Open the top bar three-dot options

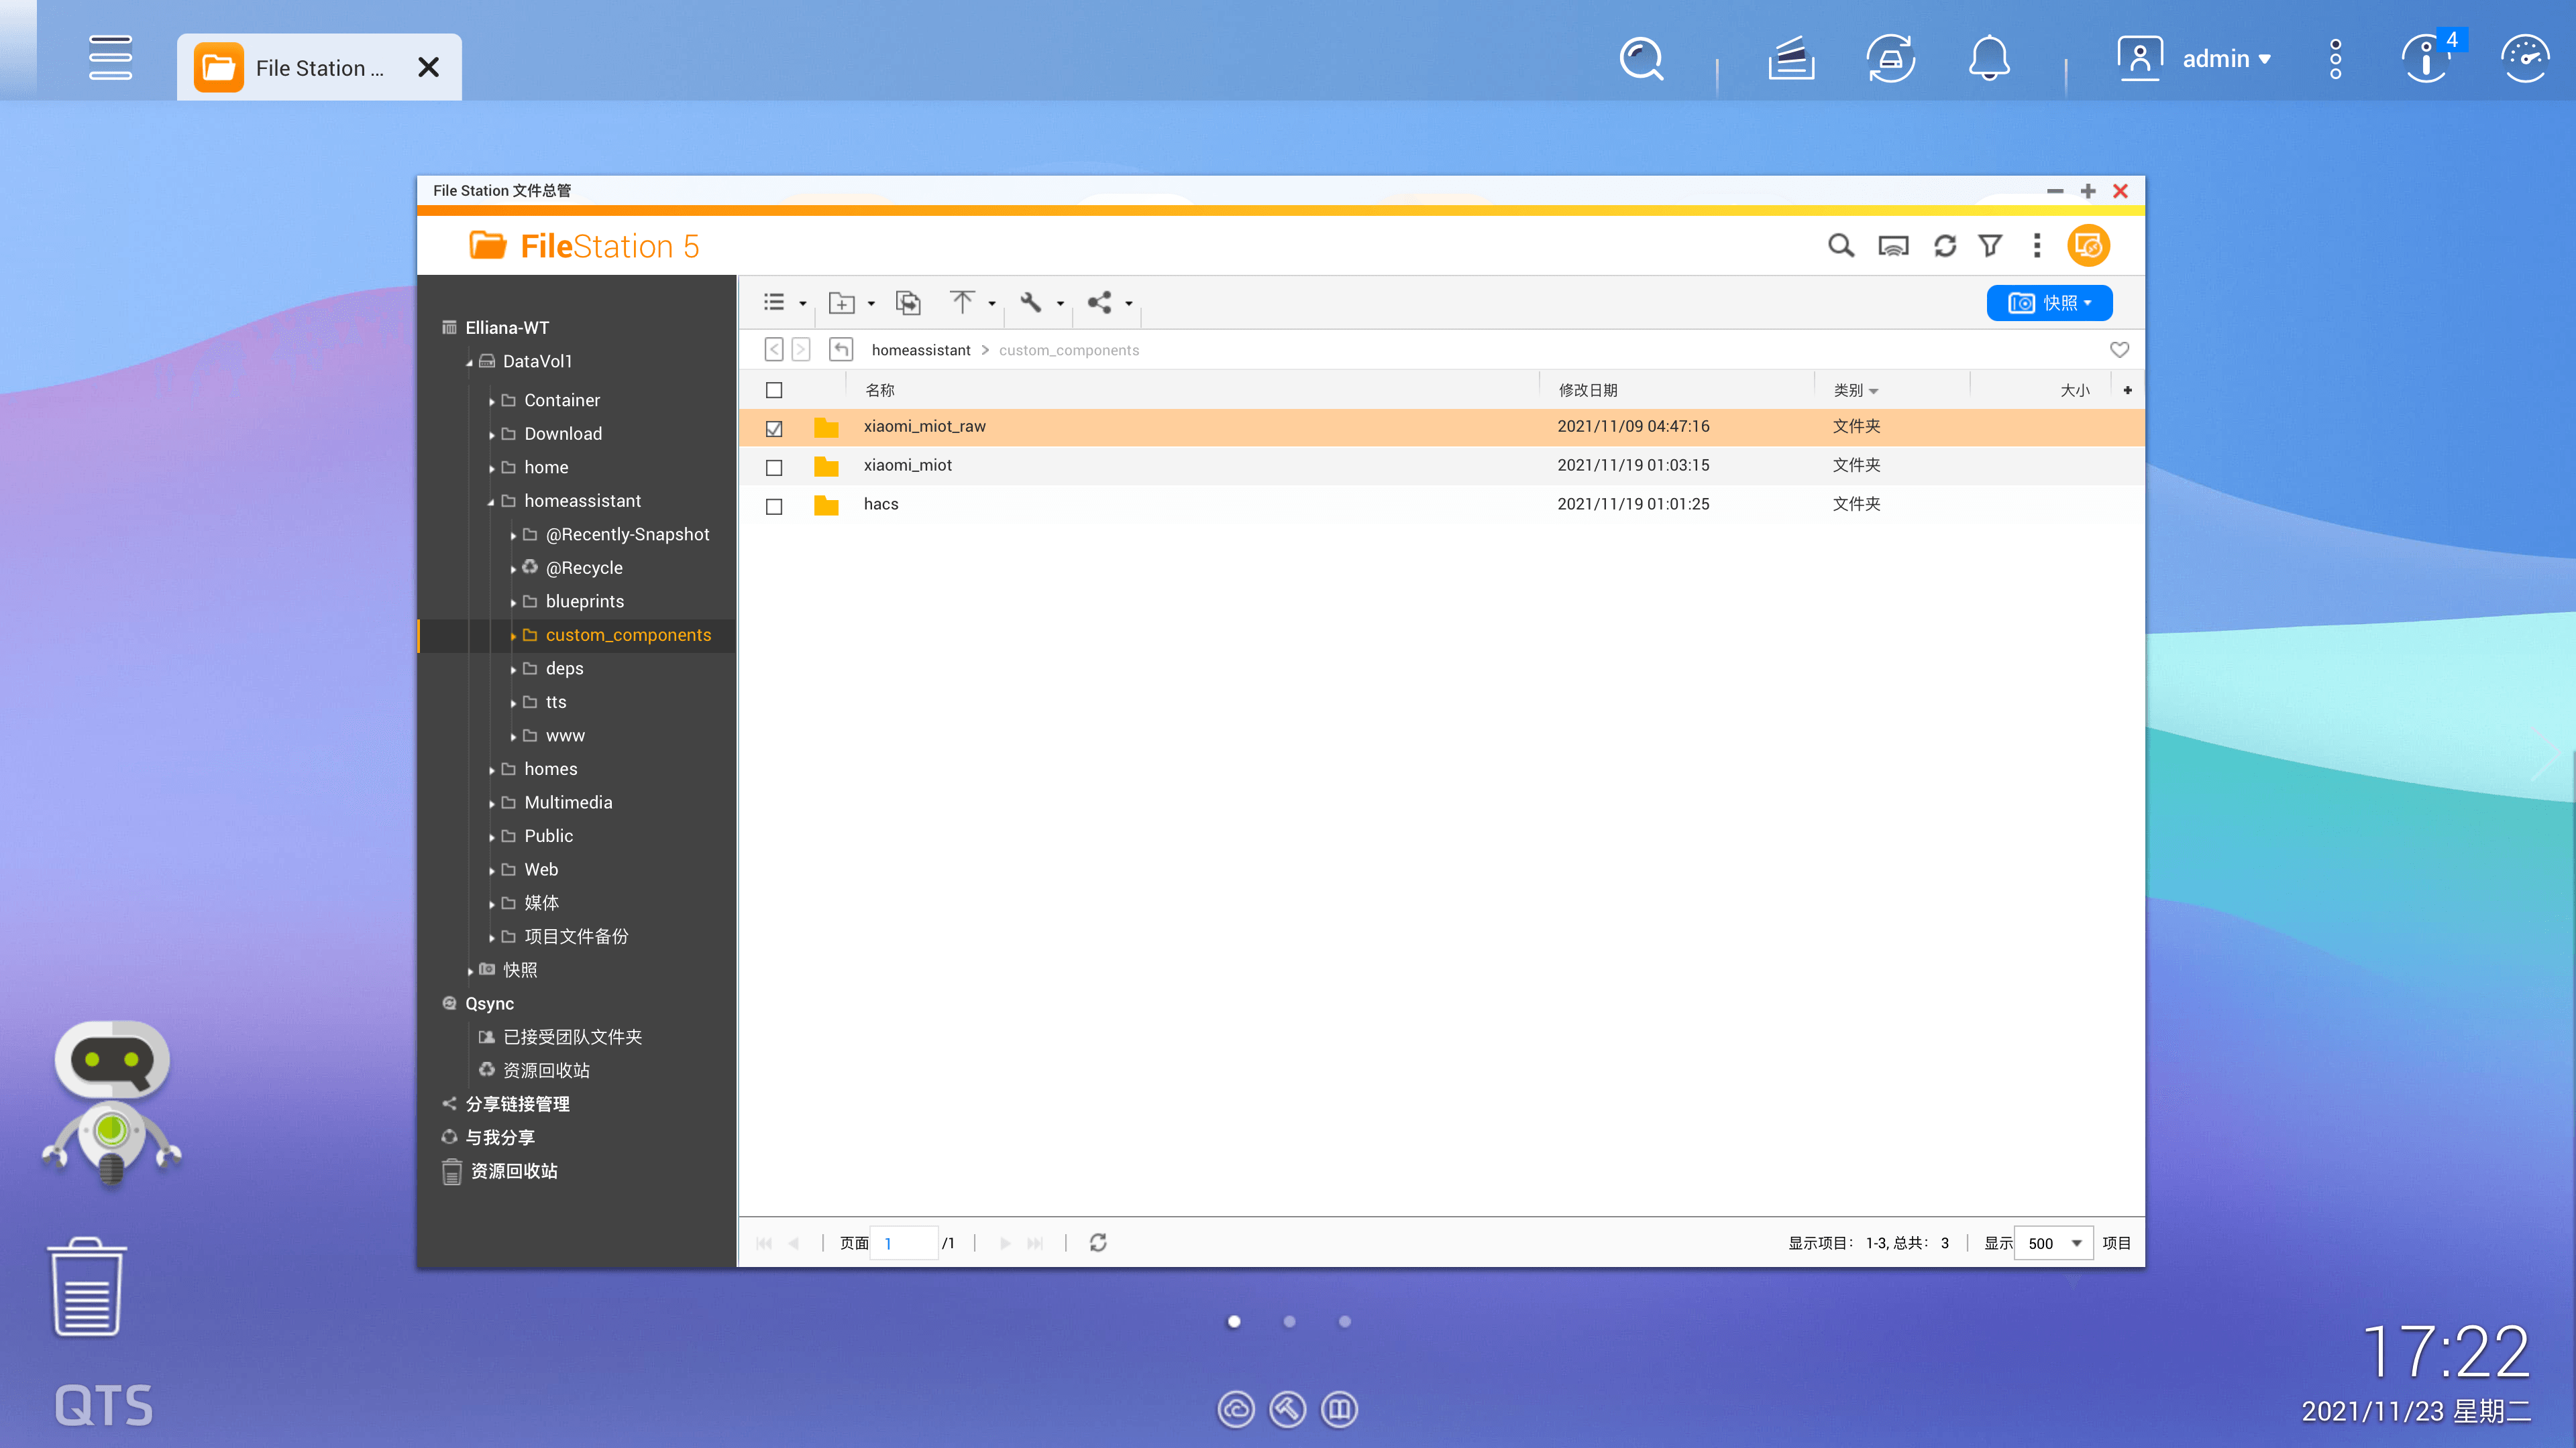pos(2335,59)
